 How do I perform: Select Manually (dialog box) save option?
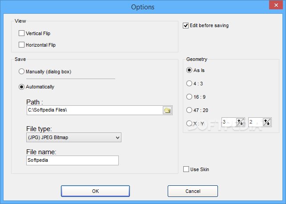pos(21,72)
